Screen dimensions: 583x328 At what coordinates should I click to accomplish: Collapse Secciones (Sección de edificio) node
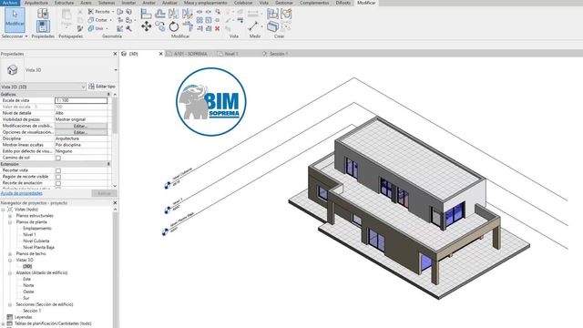pyautogui.click(x=10, y=304)
